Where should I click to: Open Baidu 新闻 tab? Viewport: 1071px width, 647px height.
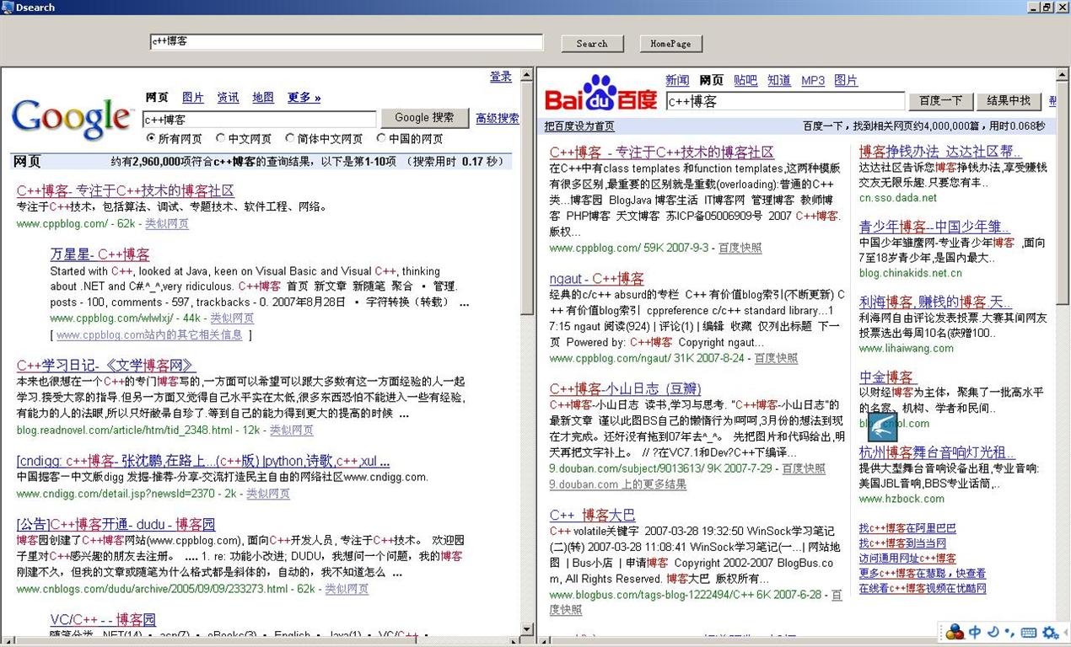(677, 80)
